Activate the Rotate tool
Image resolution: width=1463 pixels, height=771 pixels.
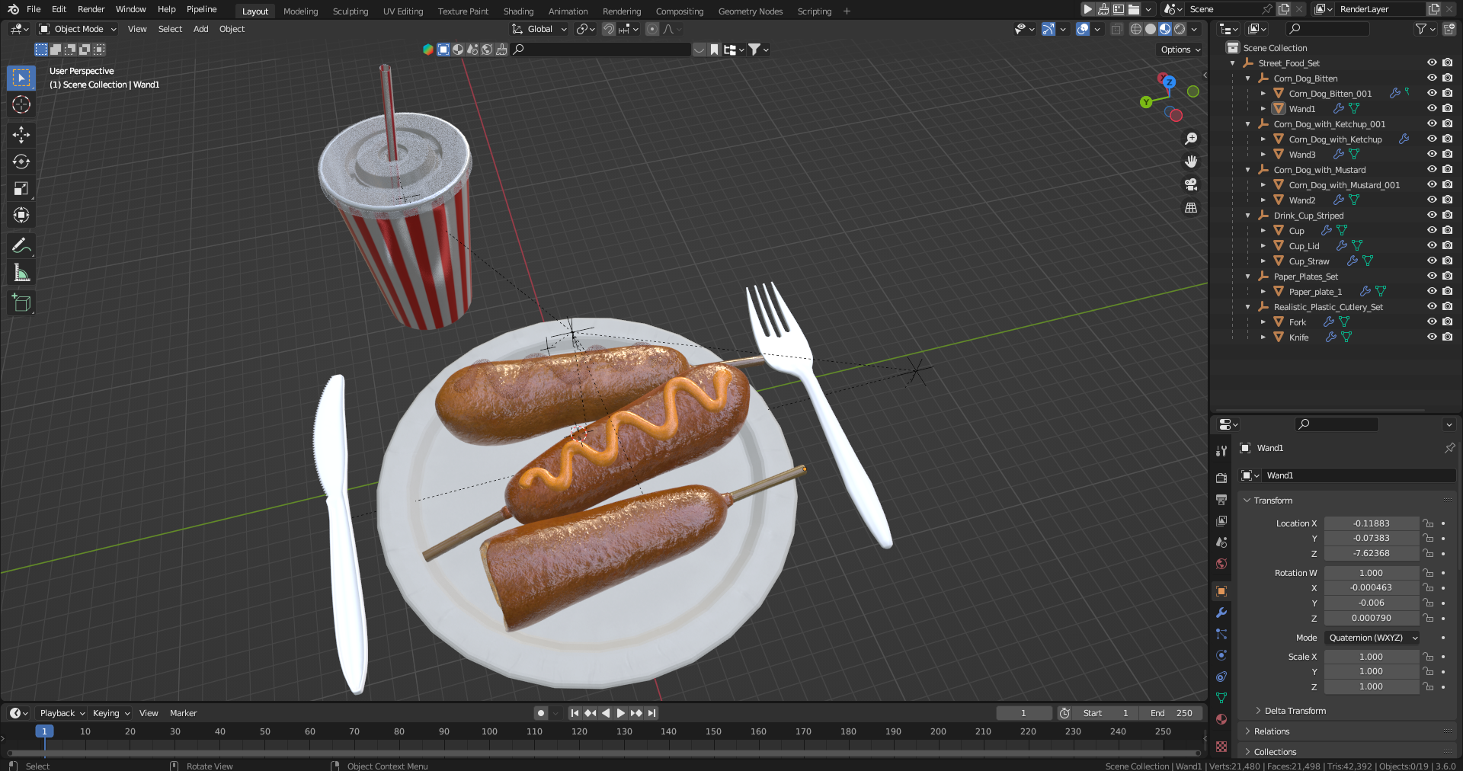point(21,162)
